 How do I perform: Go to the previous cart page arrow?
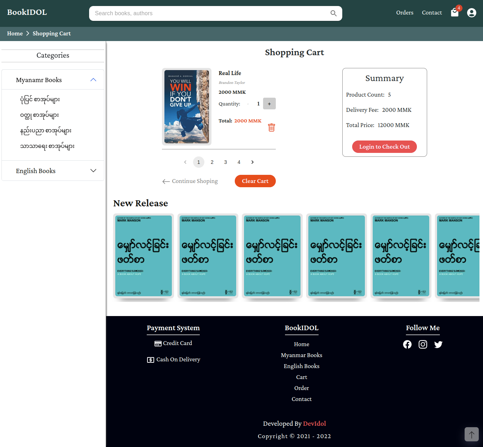click(x=185, y=162)
